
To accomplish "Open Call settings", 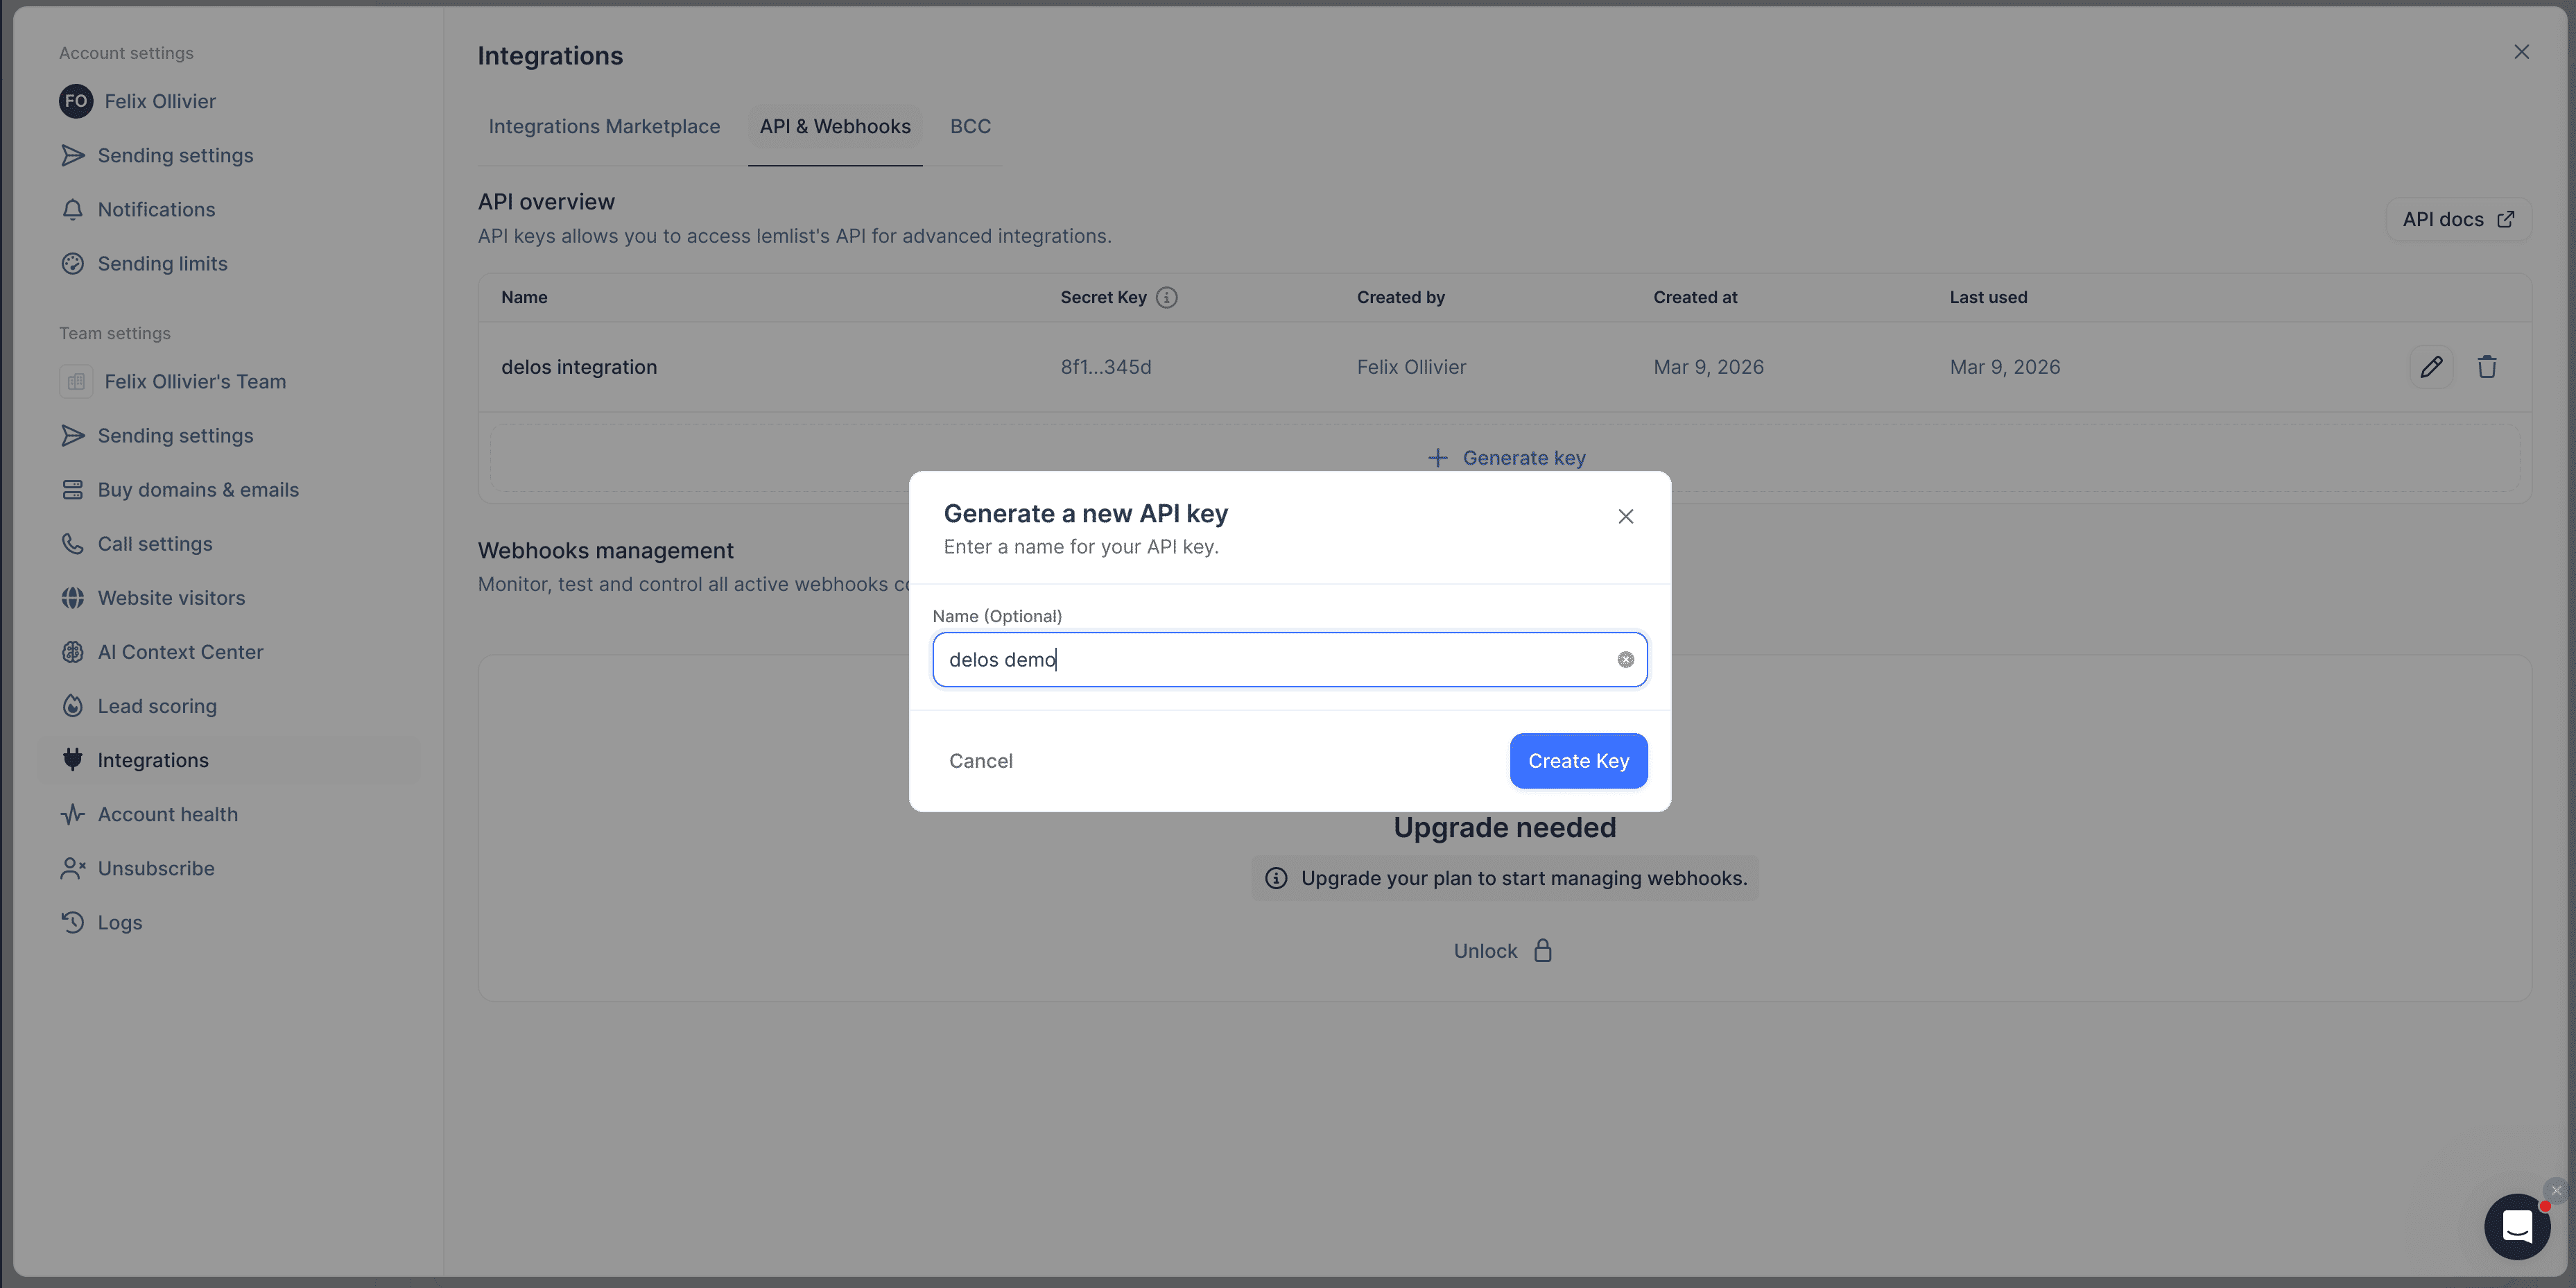I will (136, 543).
